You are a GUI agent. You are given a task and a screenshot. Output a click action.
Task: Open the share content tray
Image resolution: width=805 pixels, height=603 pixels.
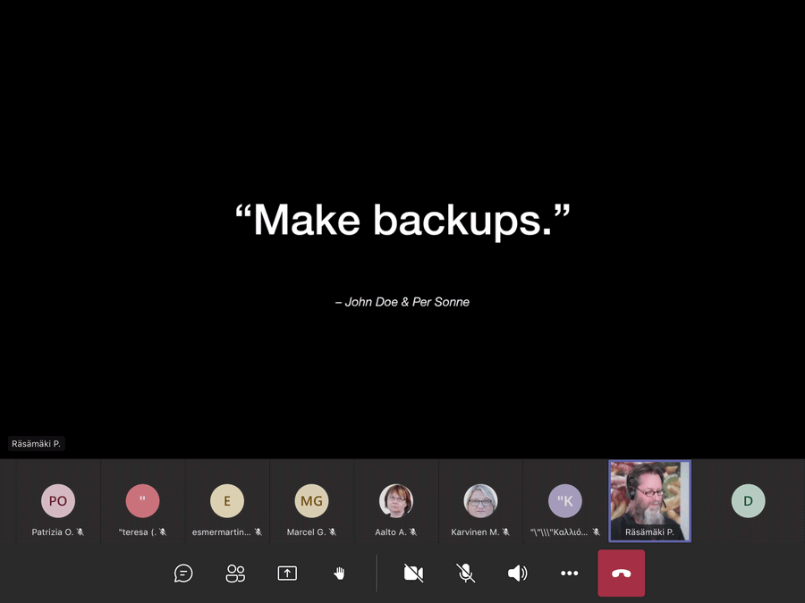tap(287, 574)
